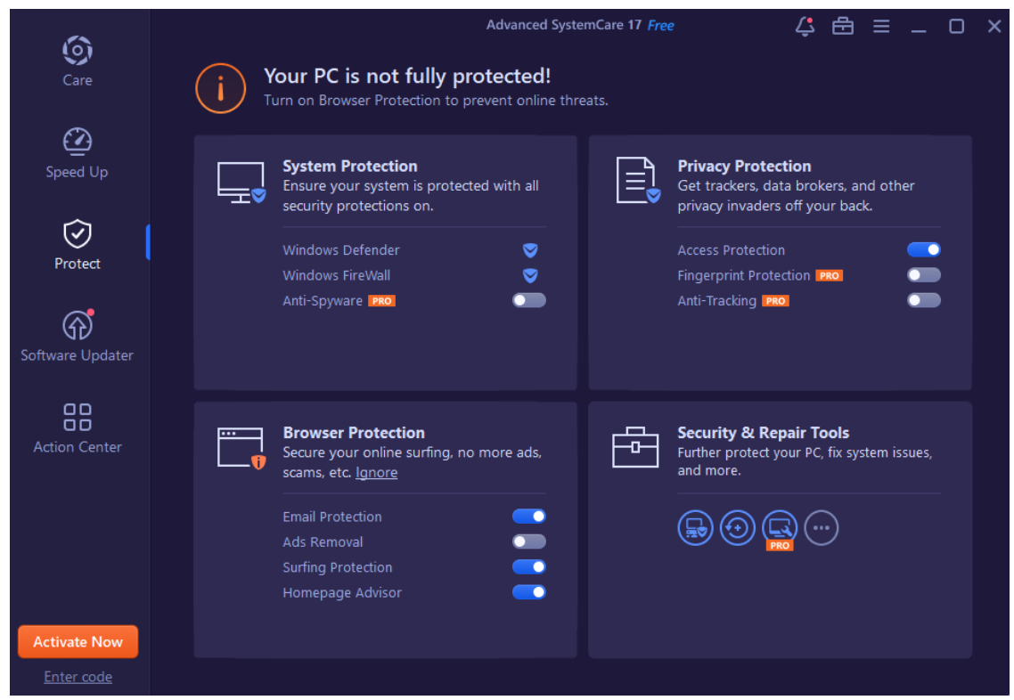Click Ignore link in Browser Protection
The height and width of the screenshot is (700, 1014).
point(376,473)
